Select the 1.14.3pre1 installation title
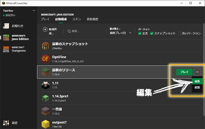 60,96
